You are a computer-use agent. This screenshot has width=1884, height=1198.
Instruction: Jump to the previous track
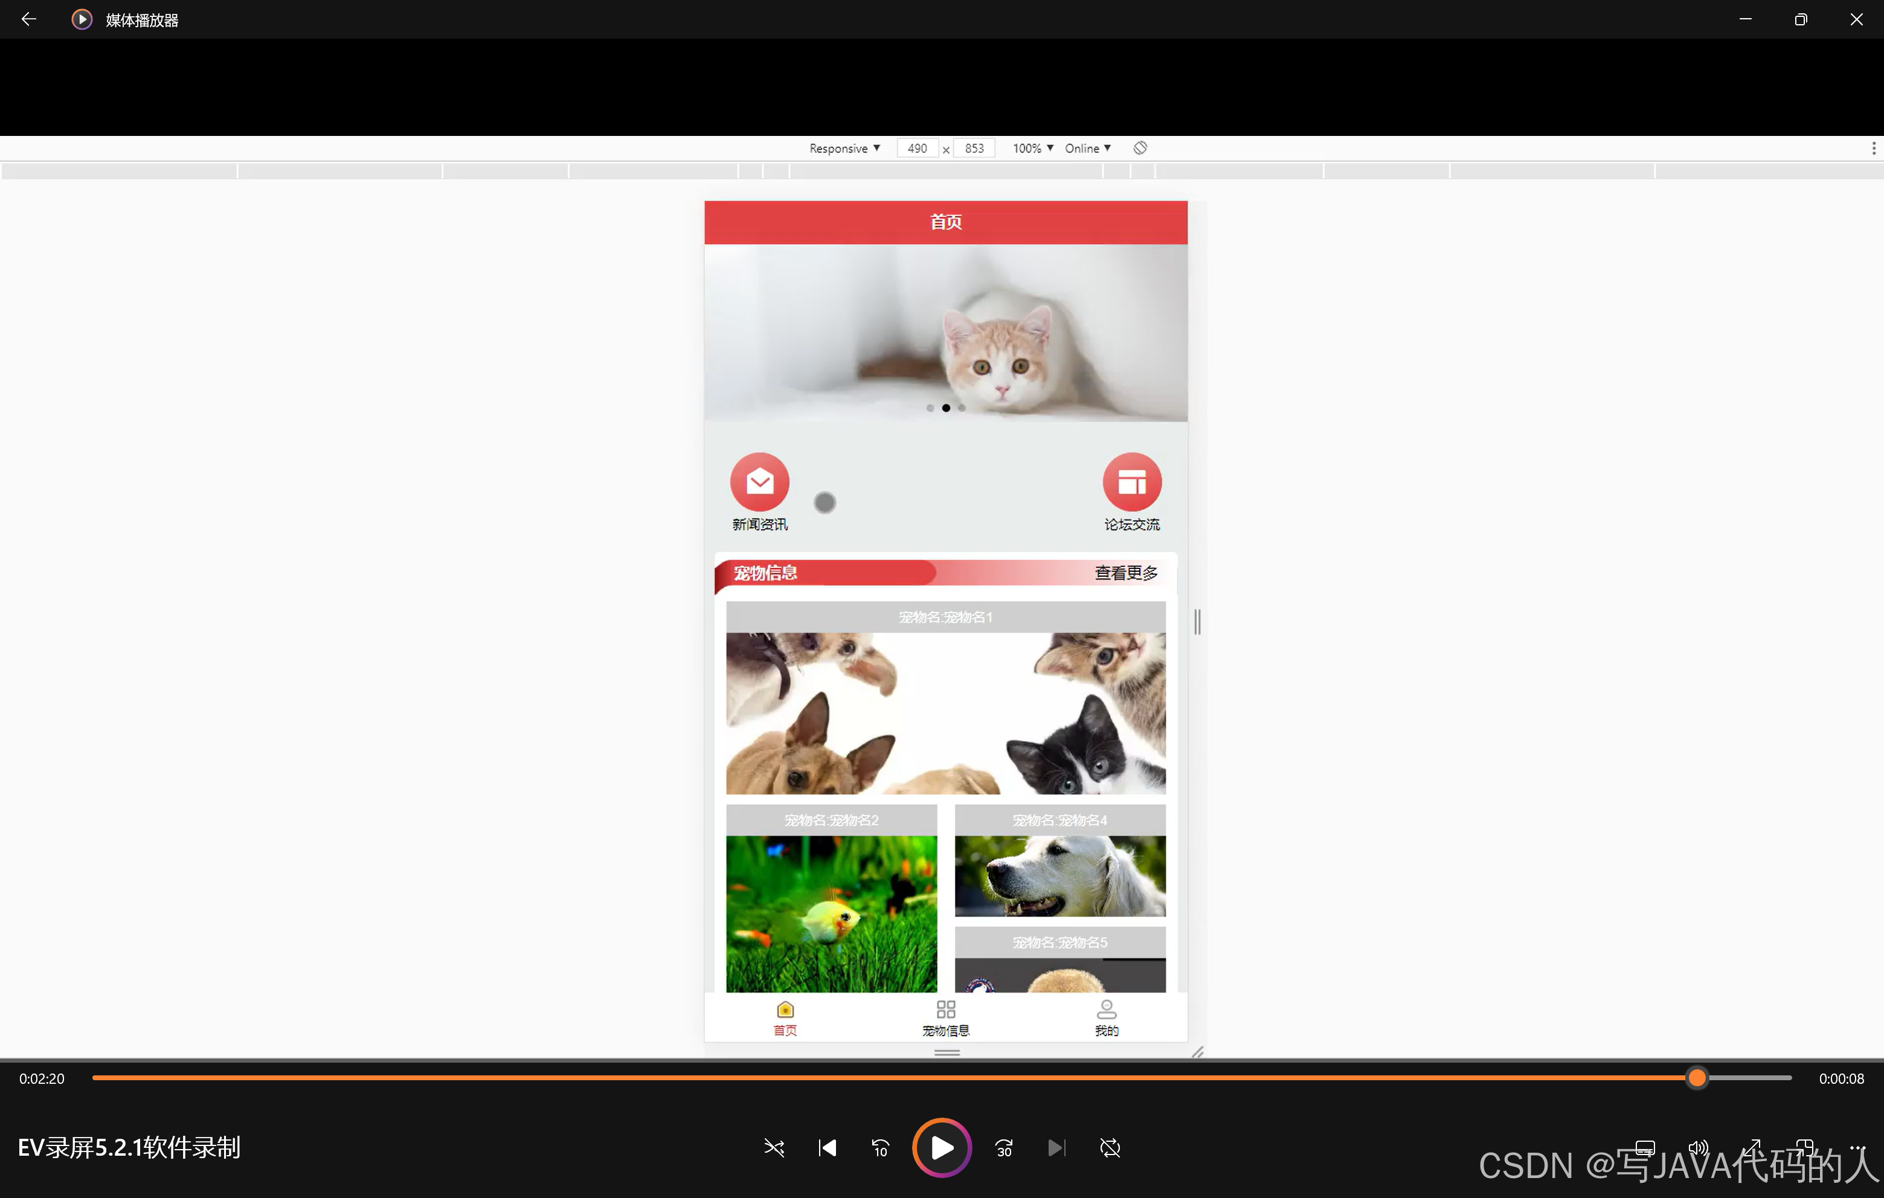(x=827, y=1148)
